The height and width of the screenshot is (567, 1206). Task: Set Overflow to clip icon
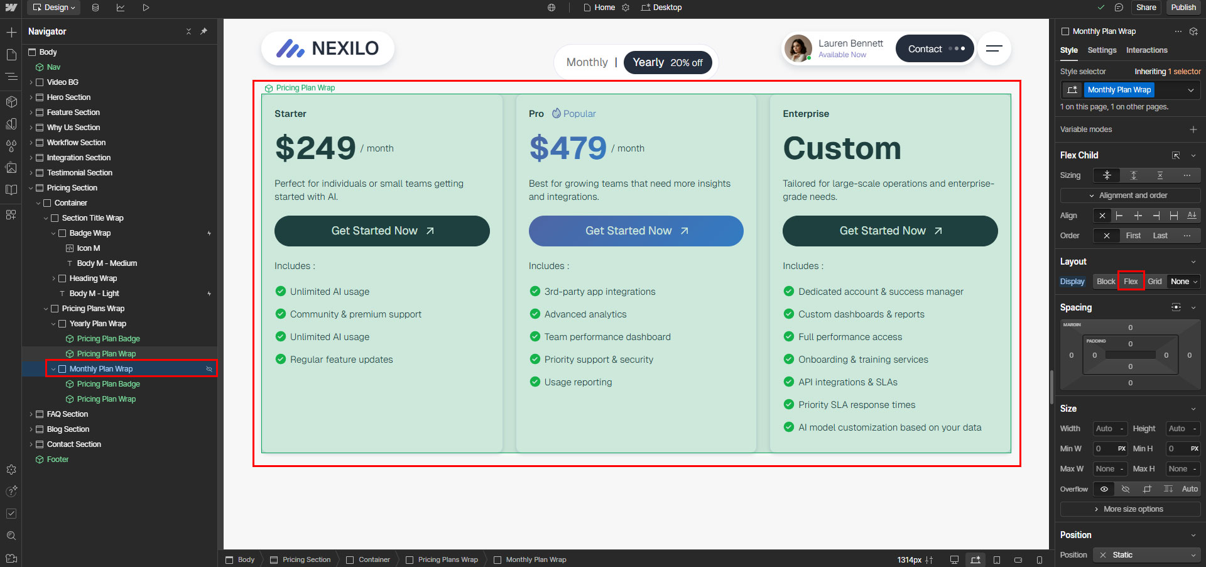point(1147,489)
